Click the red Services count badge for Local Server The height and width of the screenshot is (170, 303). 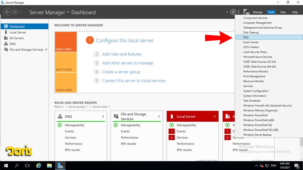[172, 138]
